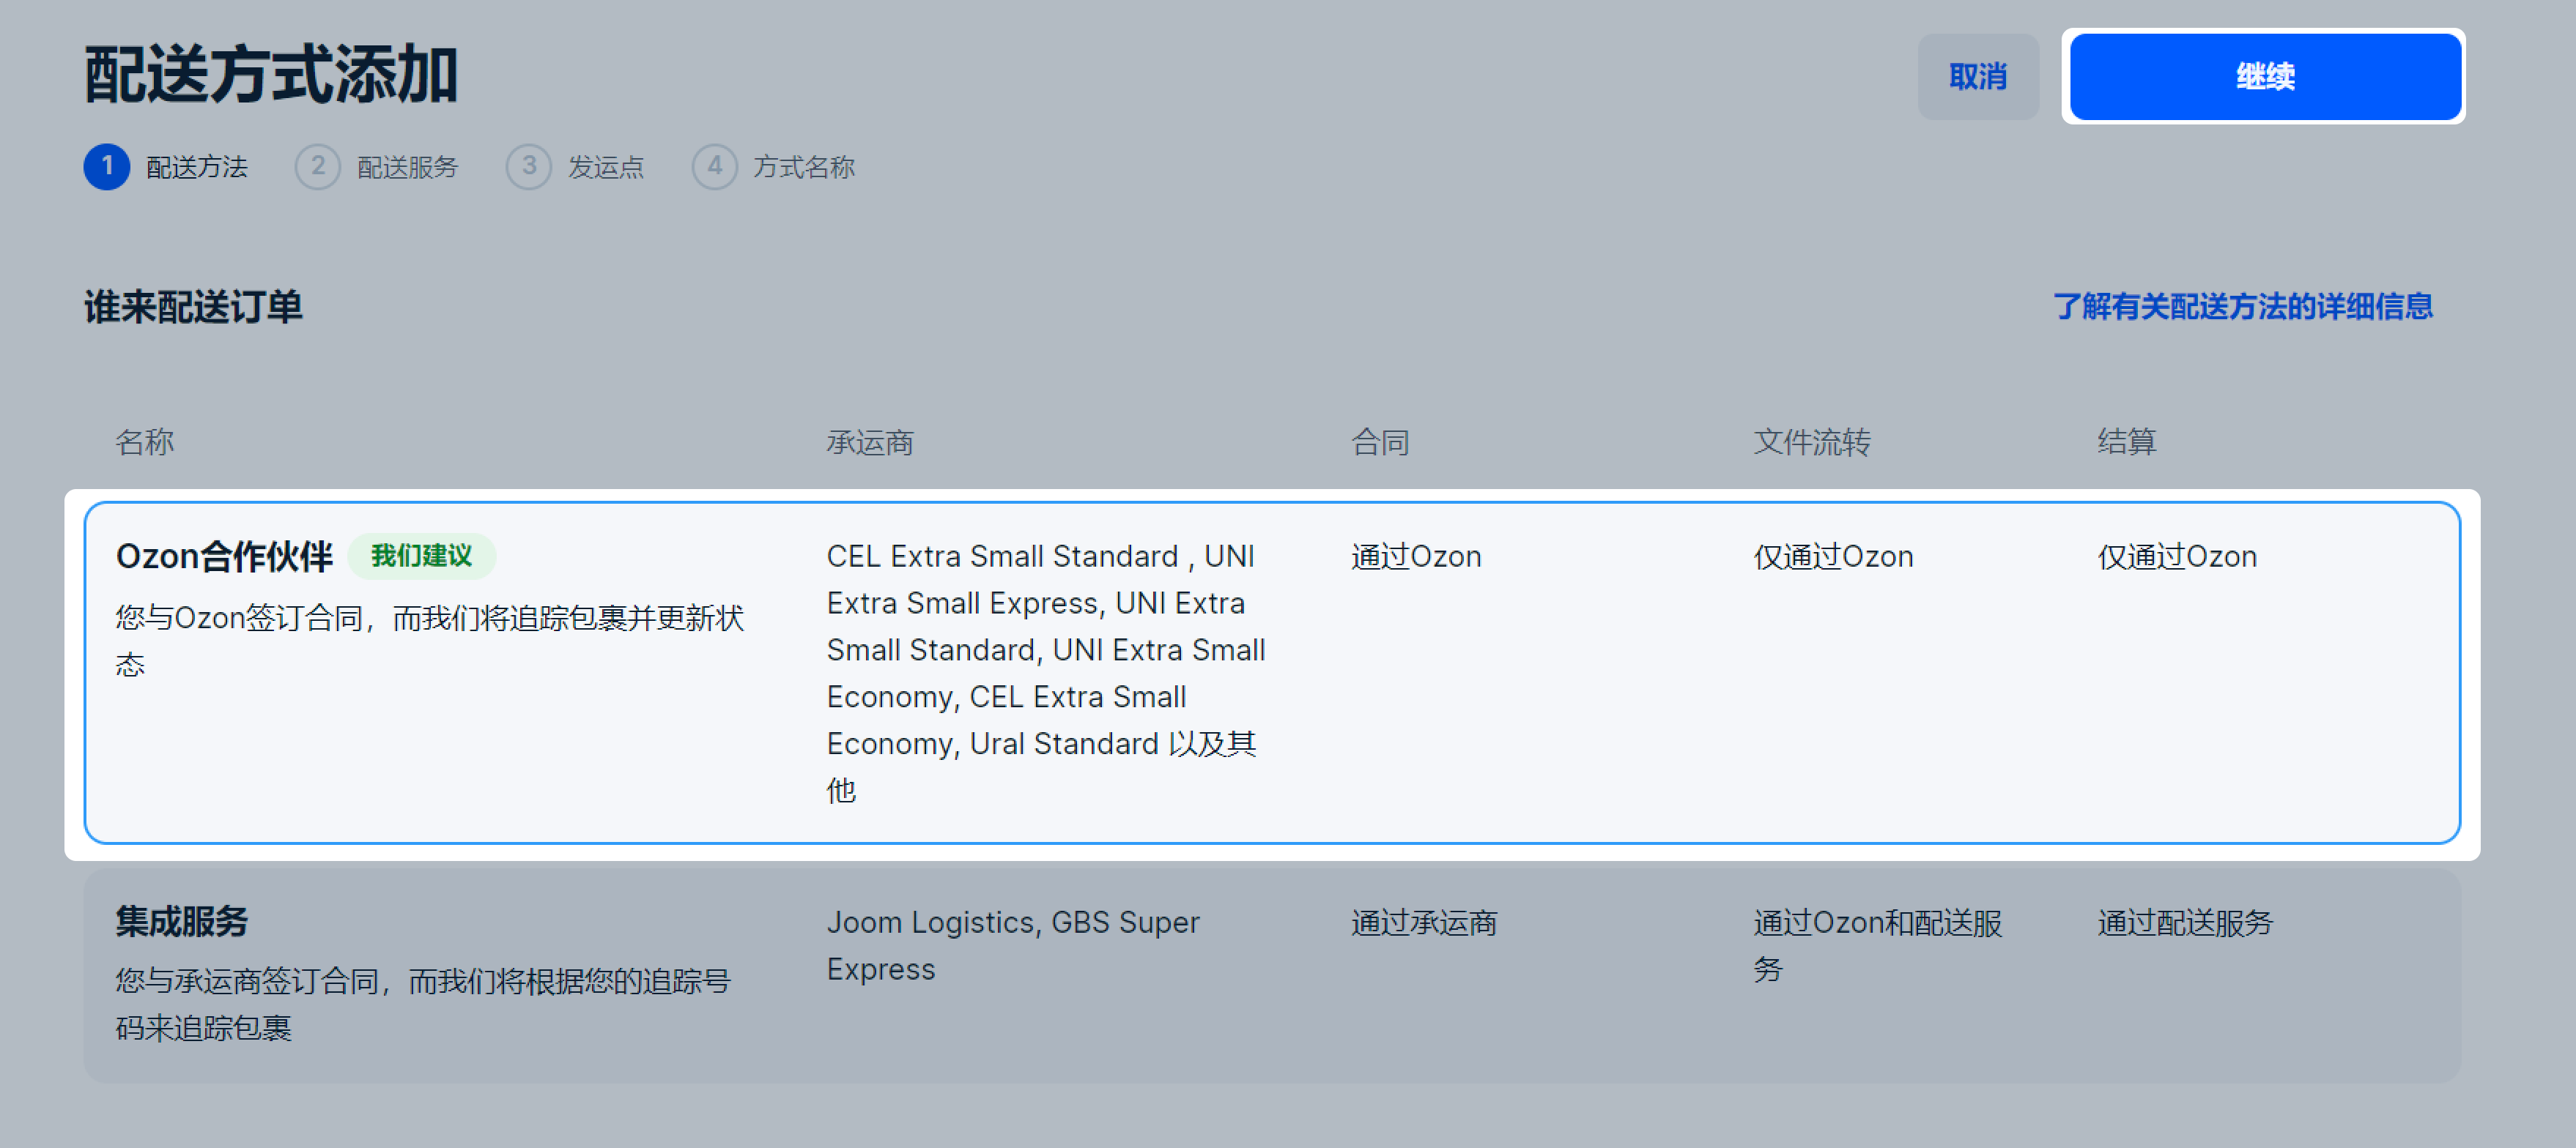Click the 发运点 step label
This screenshot has width=2576, height=1148.
[x=606, y=167]
